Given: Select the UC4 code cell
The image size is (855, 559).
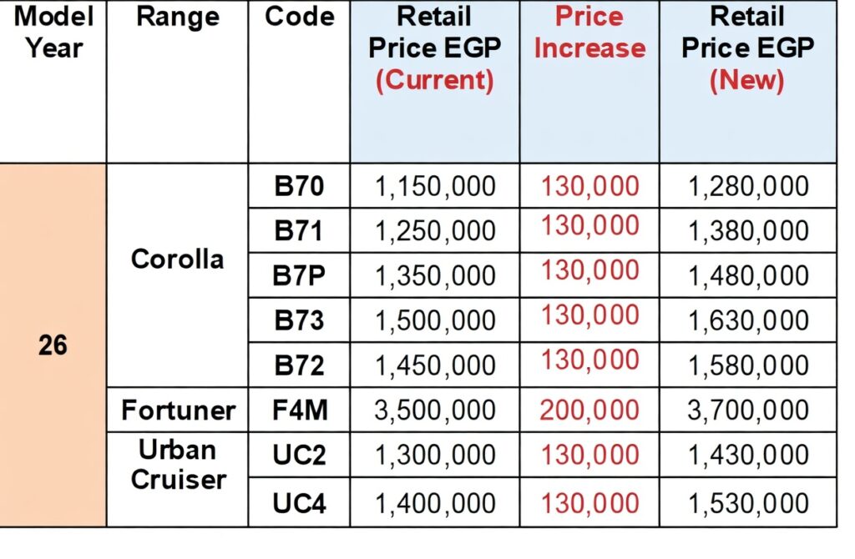Looking at the screenshot, I should click(x=299, y=503).
